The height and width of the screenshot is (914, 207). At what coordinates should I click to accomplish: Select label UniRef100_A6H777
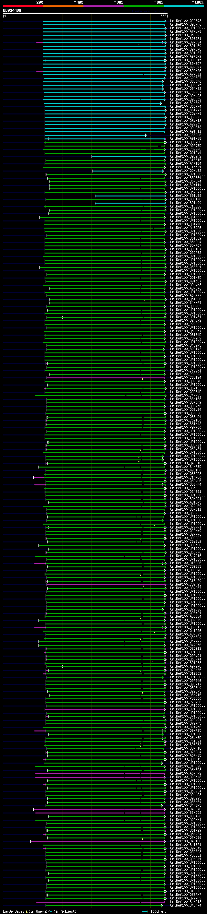[186, 296]
